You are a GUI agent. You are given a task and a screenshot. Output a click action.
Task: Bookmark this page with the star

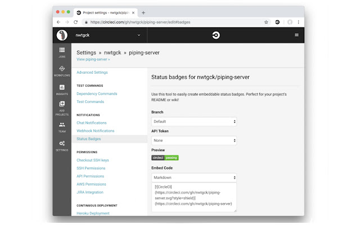tap(266, 22)
